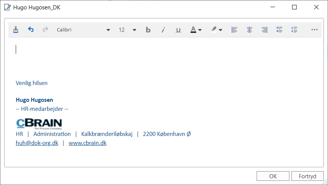Click the OK button
The image size is (328, 185).
click(273, 176)
